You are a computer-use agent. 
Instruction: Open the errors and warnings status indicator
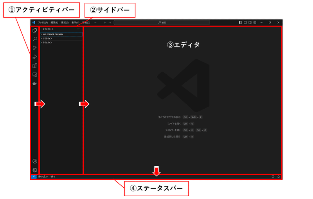point(43,177)
